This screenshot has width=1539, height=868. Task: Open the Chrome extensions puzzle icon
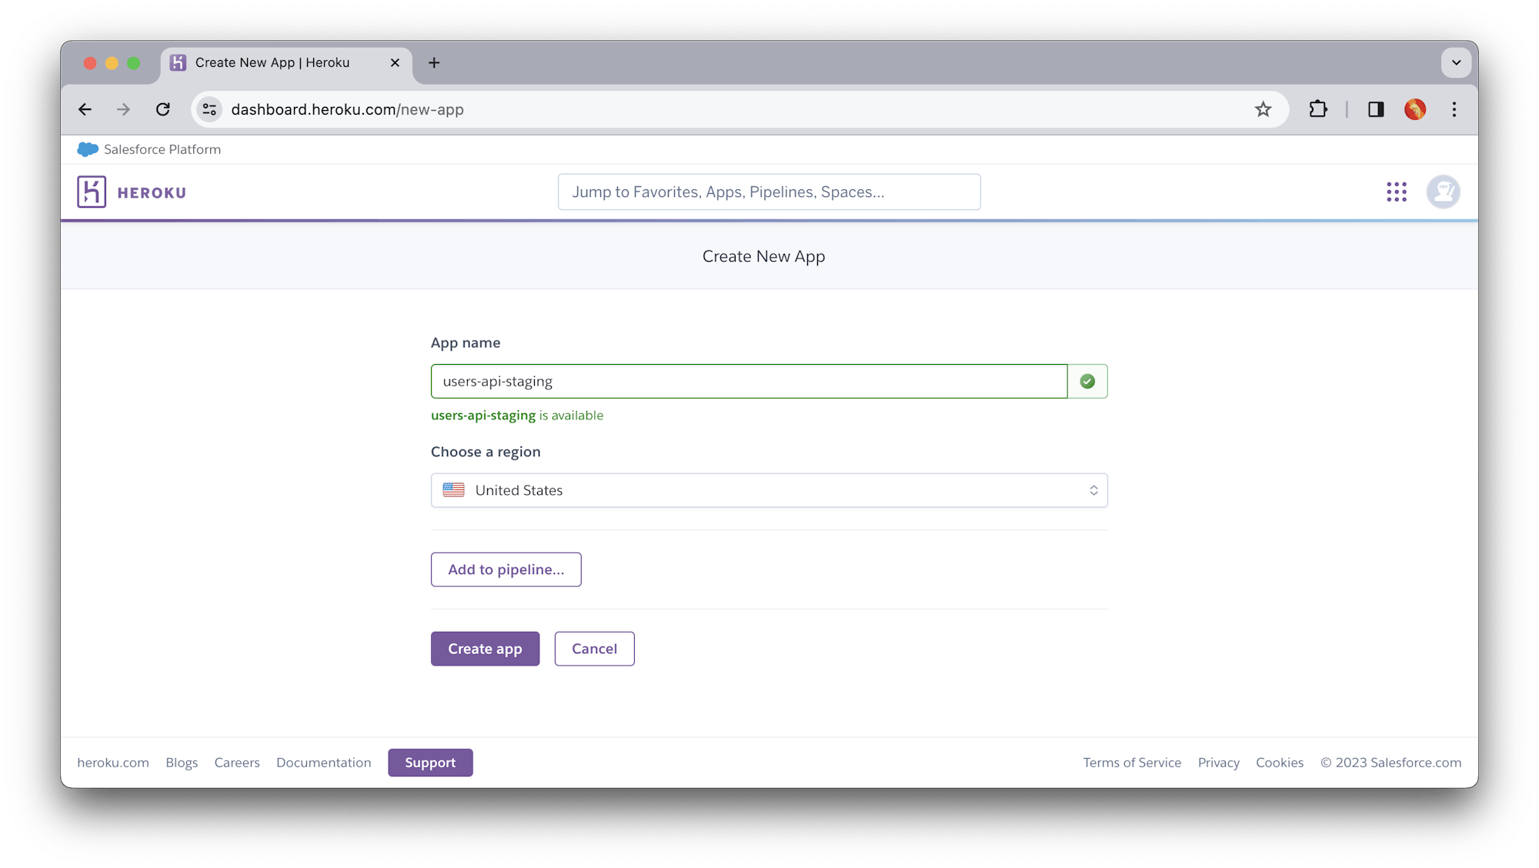click(1318, 109)
